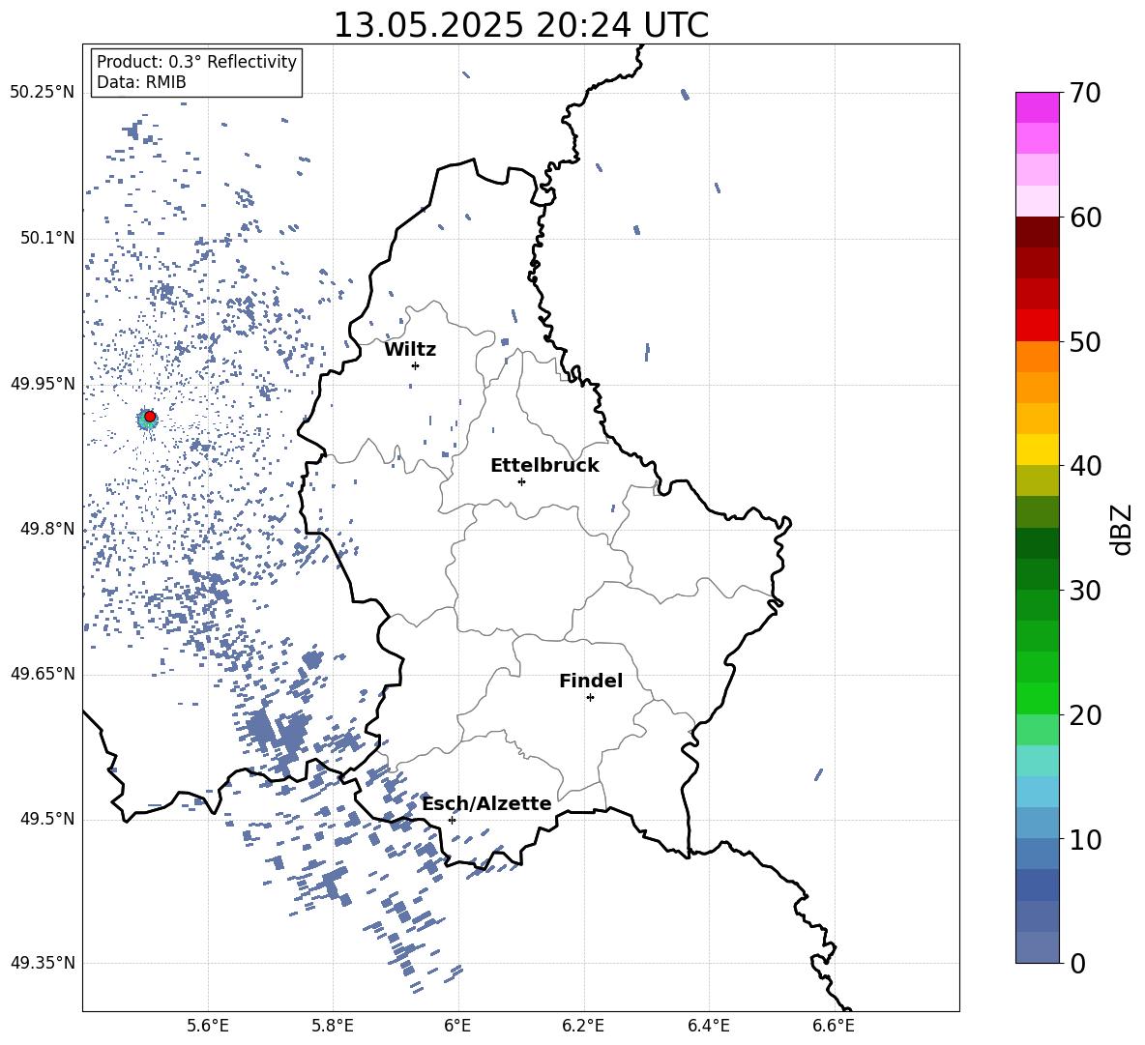1145x1045 pixels.
Task: Click the Wiltz city label
Action: pos(410,350)
